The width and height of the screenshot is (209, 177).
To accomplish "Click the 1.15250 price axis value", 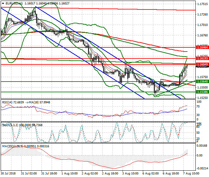I will pyautogui.click(x=202, y=98).
